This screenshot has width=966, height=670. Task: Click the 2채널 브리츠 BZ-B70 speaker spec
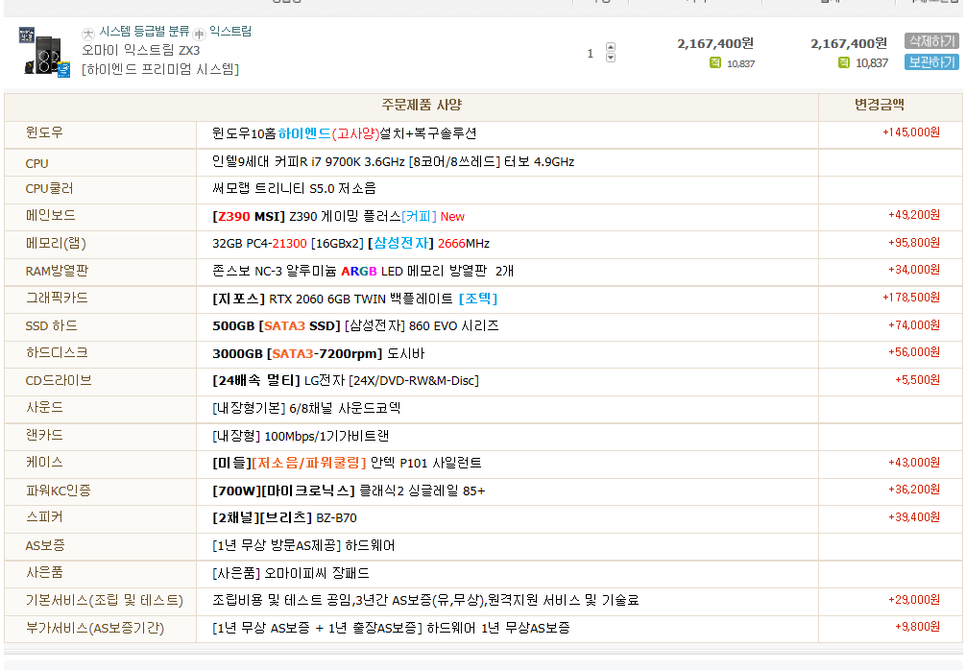pos(284,518)
